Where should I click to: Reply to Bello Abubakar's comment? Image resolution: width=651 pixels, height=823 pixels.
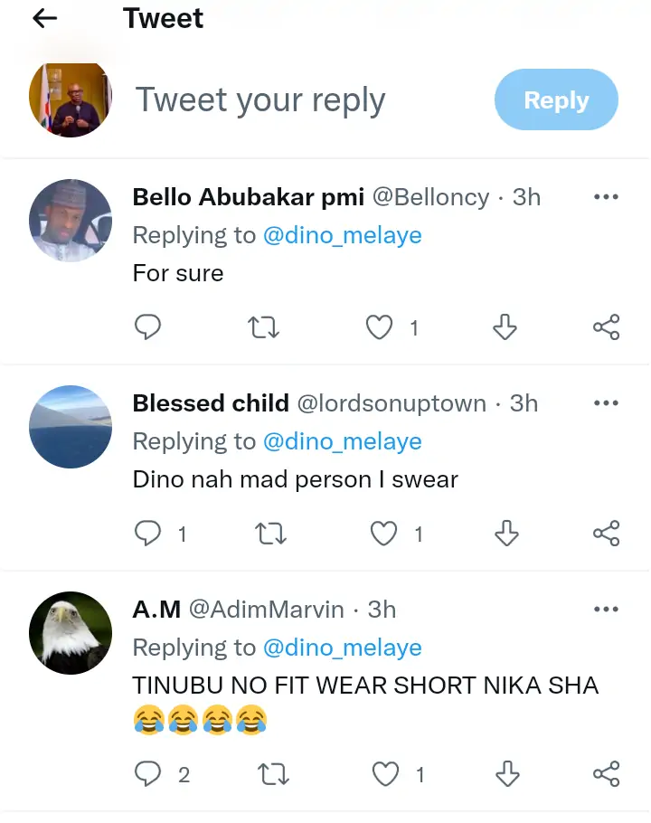click(x=147, y=327)
